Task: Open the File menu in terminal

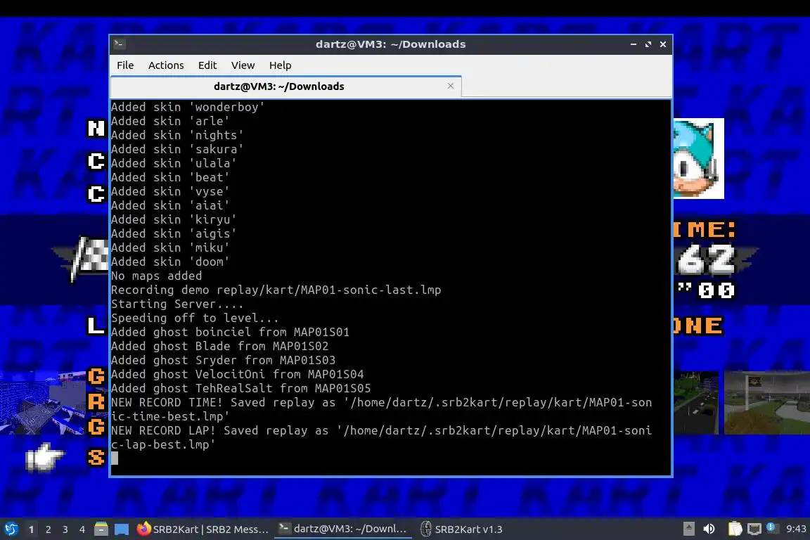Action: coord(125,65)
